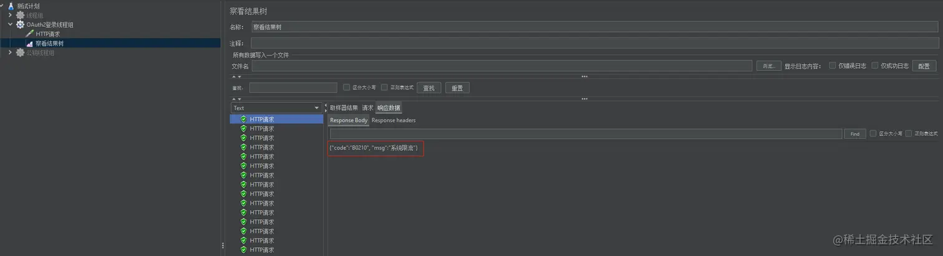Tick 正则表达式 next to the Find button
This screenshot has width=943, height=256.
pyautogui.click(x=909, y=133)
